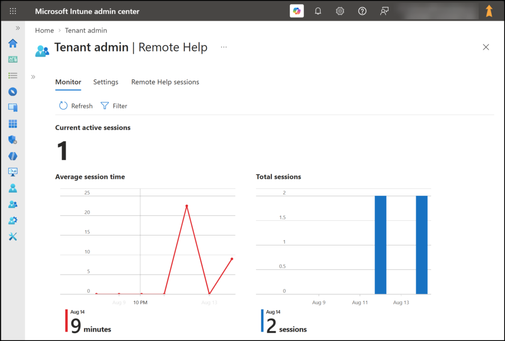Click the '10 PM' axis label

pos(141,303)
